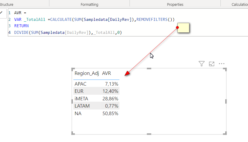Click the 12,40% value

[x=110, y=91]
